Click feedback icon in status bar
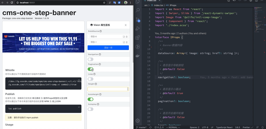 (257, 127)
